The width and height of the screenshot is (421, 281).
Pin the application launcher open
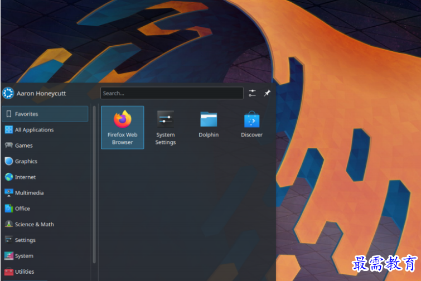click(267, 93)
